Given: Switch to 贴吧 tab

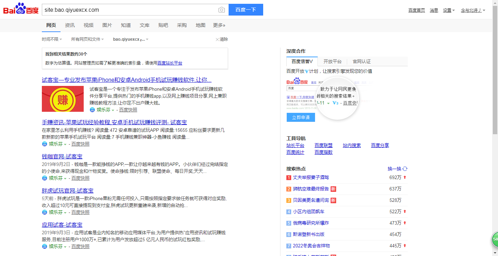Looking at the screenshot, I should [x=163, y=25].
